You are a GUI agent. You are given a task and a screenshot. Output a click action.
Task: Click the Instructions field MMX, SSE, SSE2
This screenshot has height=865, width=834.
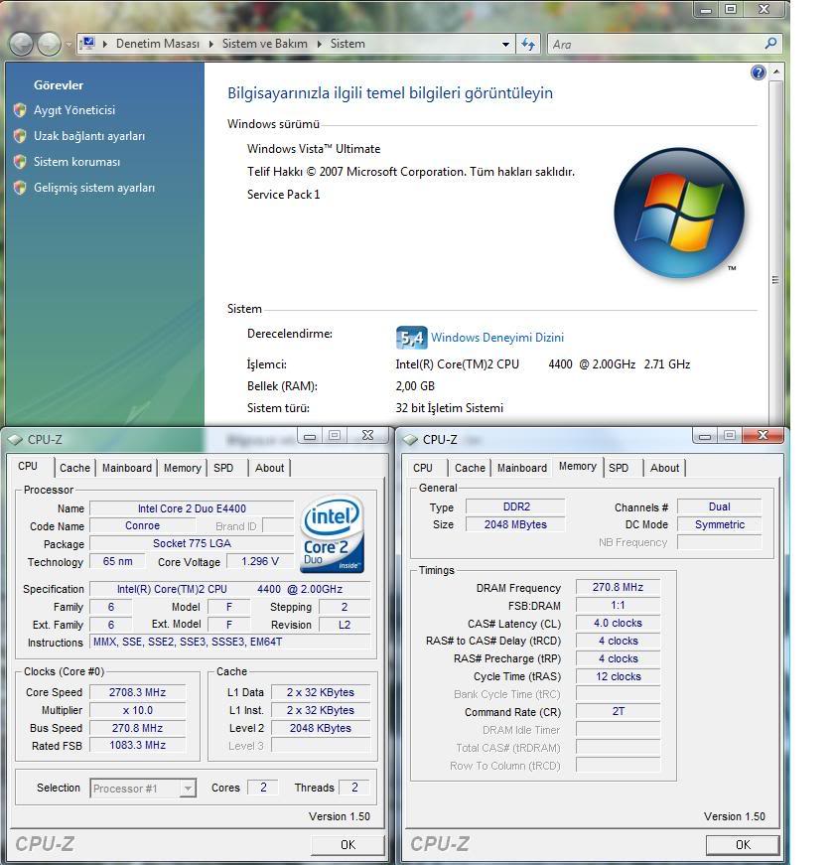coord(230,642)
